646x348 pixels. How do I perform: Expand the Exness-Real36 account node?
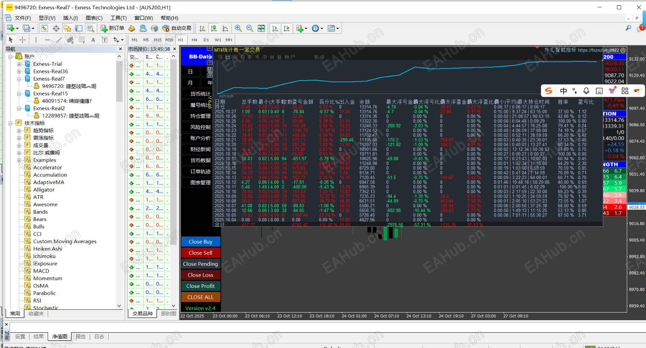(19, 71)
